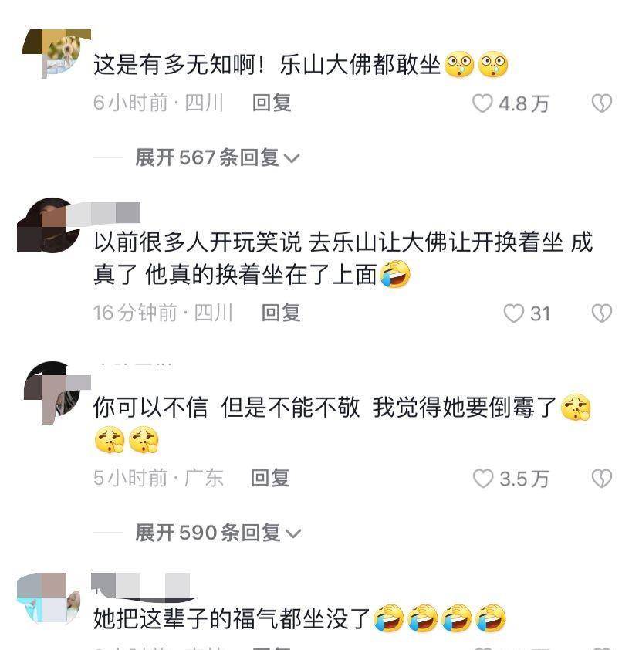Like the comment with 31 likes

[514, 313]
